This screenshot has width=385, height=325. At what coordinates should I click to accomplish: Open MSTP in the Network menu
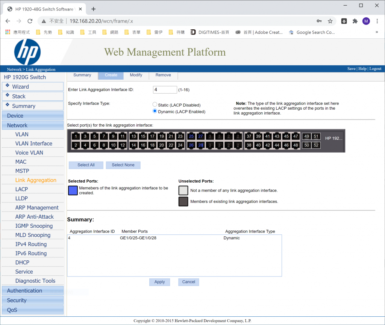22,171
